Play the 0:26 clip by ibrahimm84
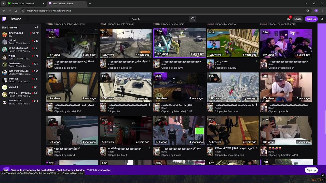 (x=286, y=43)
